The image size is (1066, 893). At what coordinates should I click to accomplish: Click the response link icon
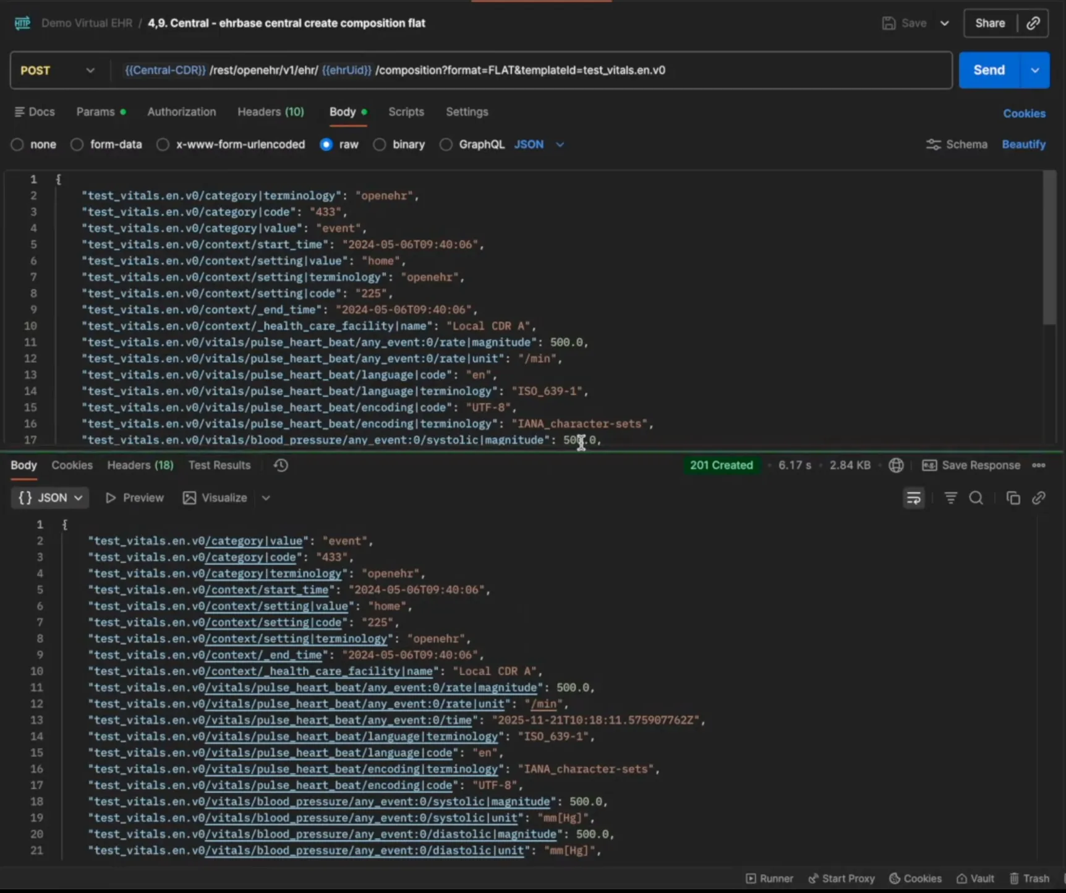tap(1039, 498)
